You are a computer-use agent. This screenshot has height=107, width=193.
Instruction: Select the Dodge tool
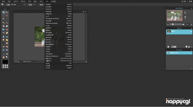4,43
